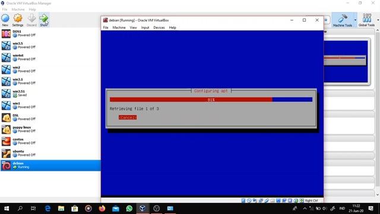
Task: Open the Windows Start menu
Action: coord(7,209)
